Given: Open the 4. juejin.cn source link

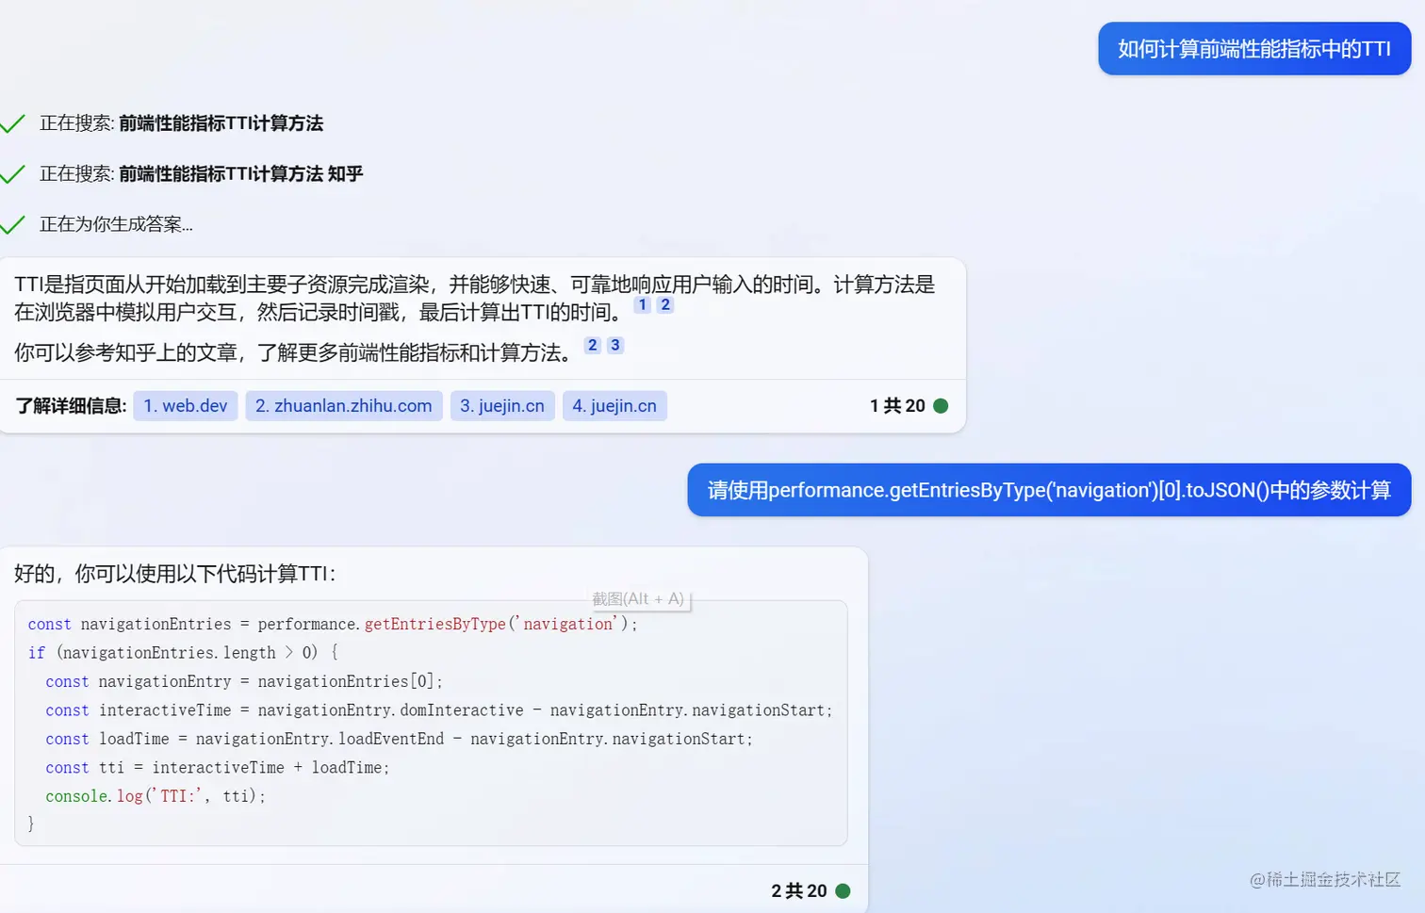Looking at the screenshot, I should (614, 406).
